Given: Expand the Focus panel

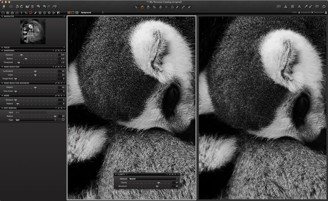Looking at the screenshot, I should [3, 47].
